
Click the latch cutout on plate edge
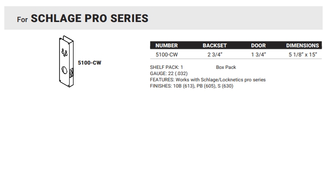tap(71, 73)
